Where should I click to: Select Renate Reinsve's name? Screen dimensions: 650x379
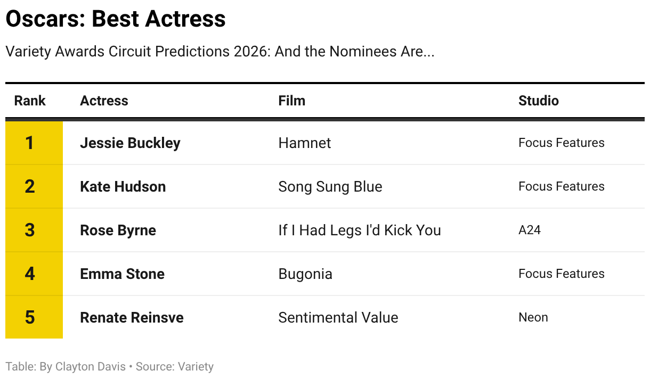point(132,317)
